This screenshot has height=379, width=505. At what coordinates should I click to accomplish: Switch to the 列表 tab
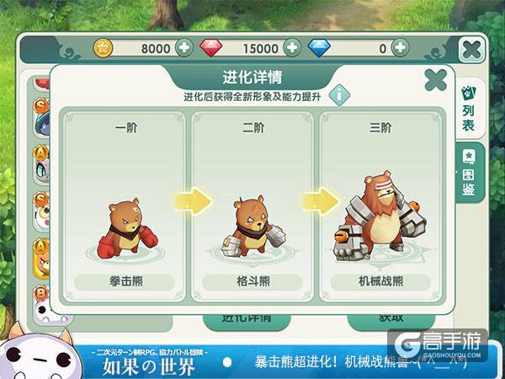tap(470, 109)
